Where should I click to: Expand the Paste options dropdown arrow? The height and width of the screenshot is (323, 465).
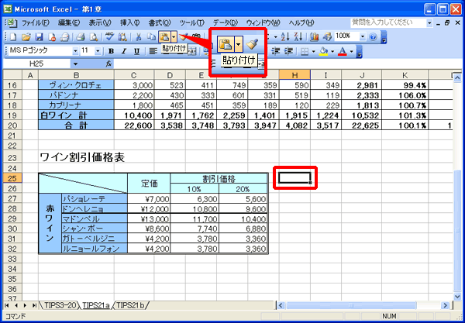click(174, 36)
